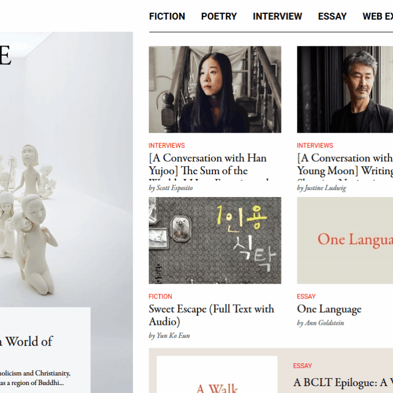
Task: Click the Han Yujoo portrait thumbnail
Action: click(x=215, y=89)
